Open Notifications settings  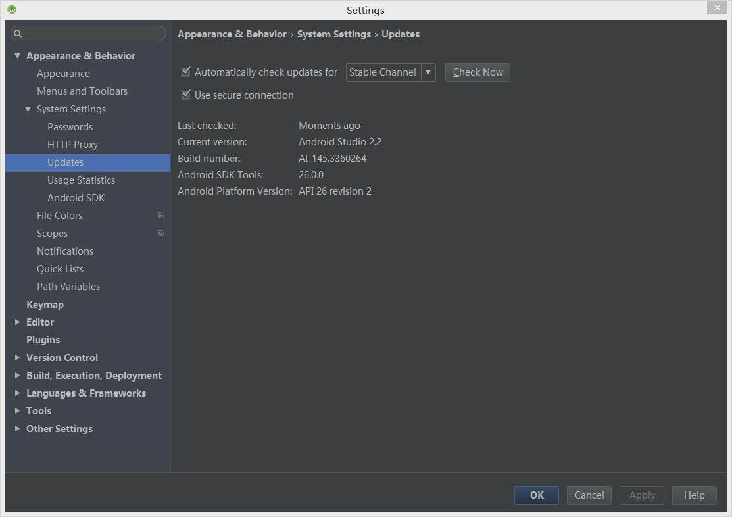(x=65, y=251)
